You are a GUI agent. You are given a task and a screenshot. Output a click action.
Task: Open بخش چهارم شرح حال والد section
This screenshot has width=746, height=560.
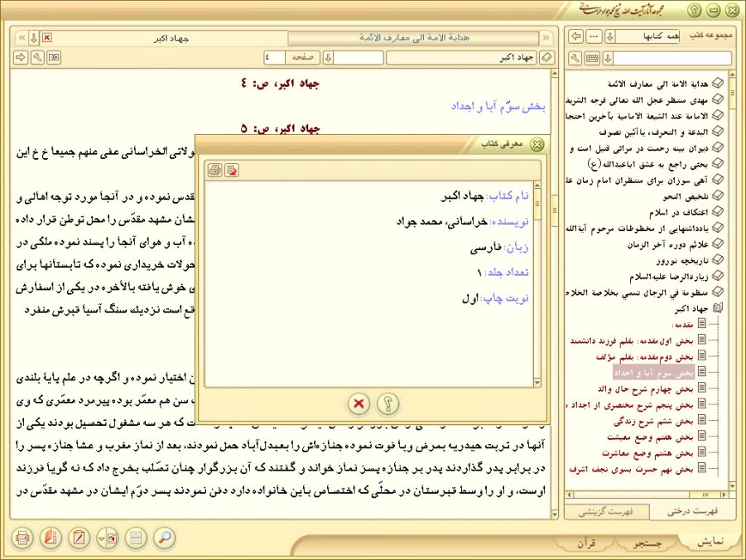click(645, 389)
